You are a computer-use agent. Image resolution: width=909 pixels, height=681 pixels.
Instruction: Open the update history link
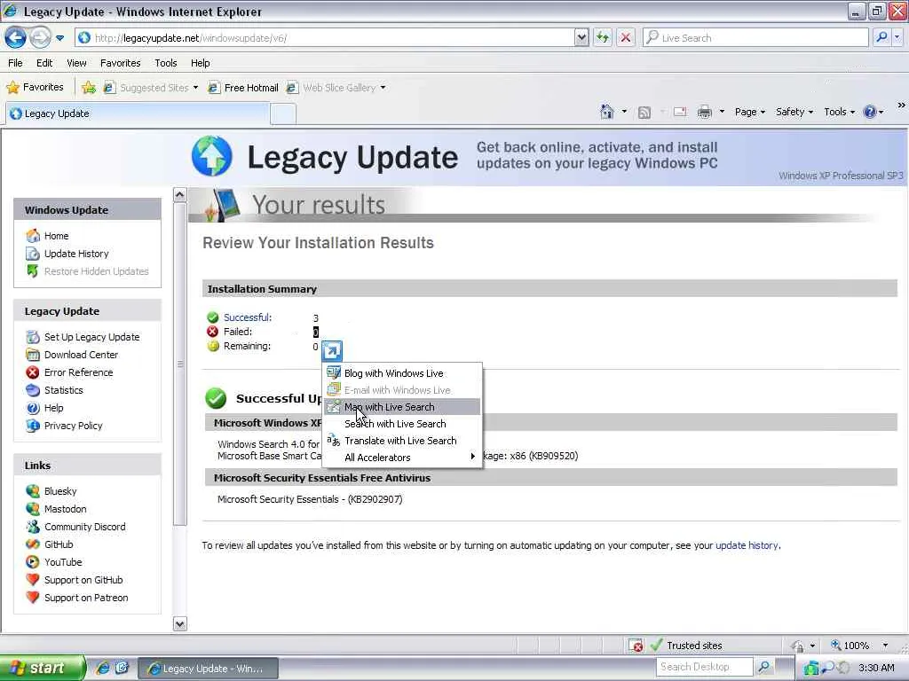[747, 545]
